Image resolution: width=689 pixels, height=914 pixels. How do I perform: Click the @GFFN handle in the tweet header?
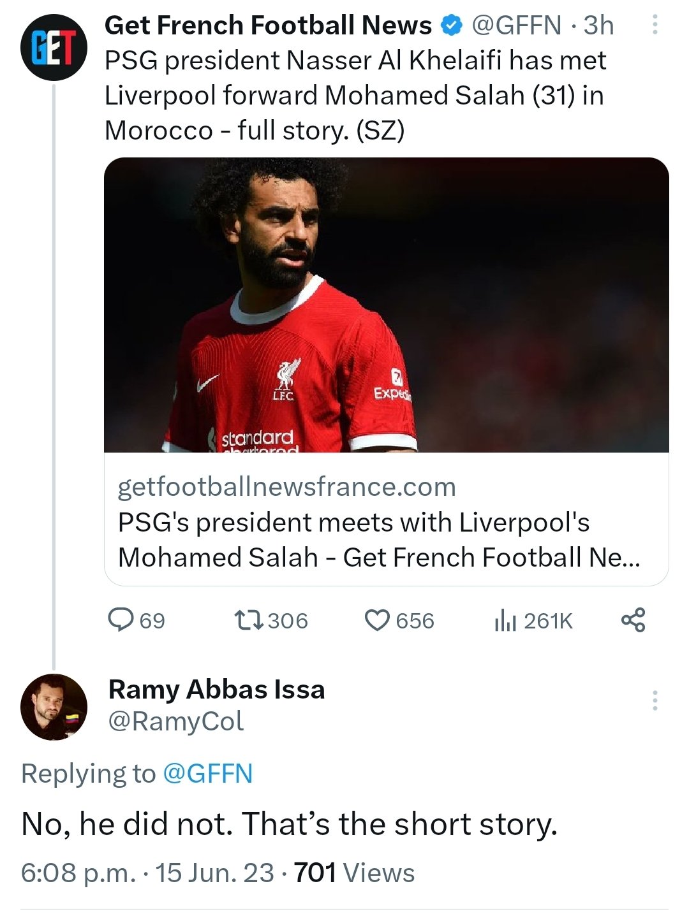point(516,25)
